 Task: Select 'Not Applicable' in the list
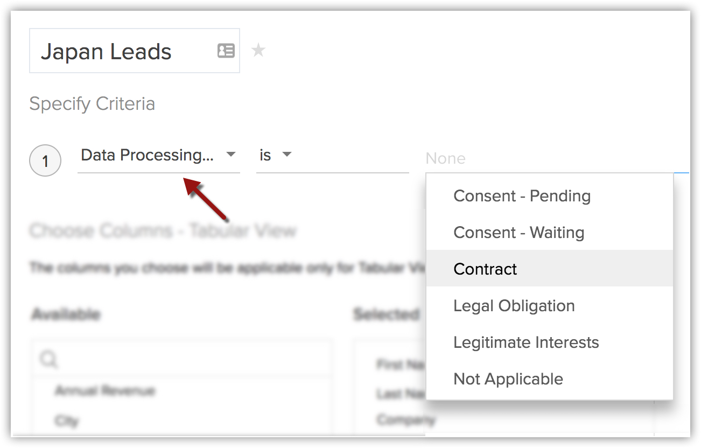[508, 379]
